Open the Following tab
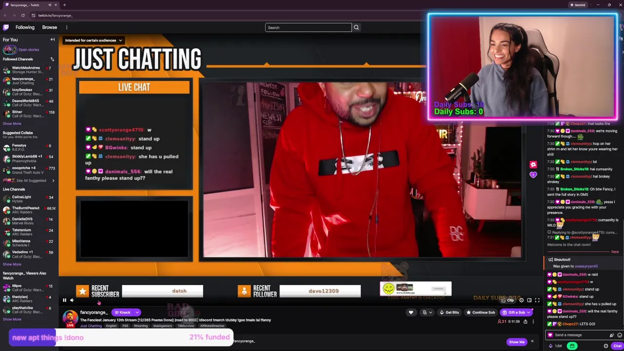This screenshot has width=624, height=351. pyautogui.click(x=25, y=27)
